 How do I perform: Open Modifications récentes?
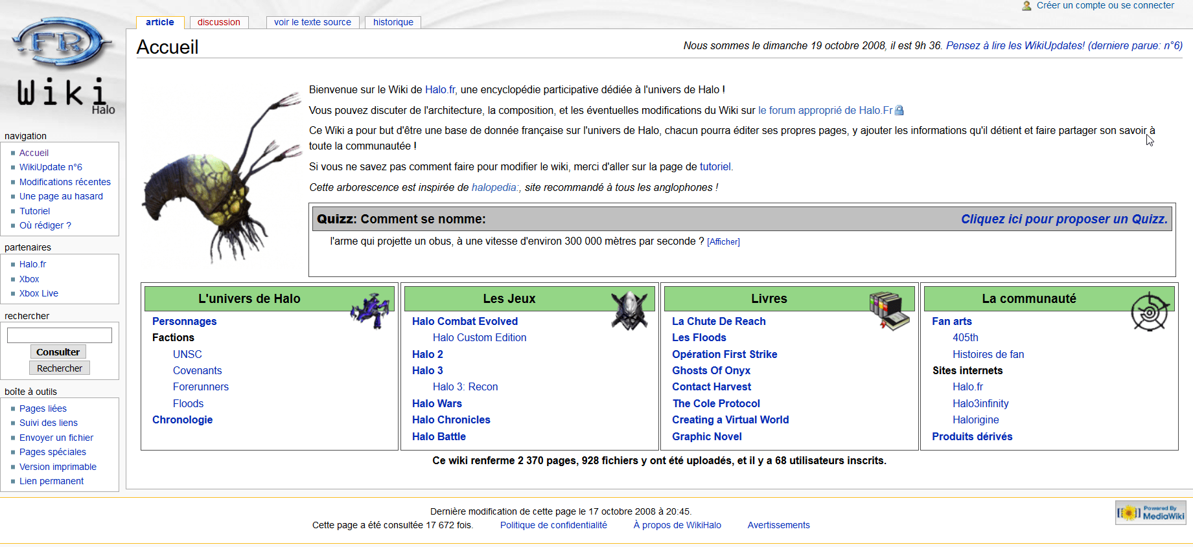[65, 182]
